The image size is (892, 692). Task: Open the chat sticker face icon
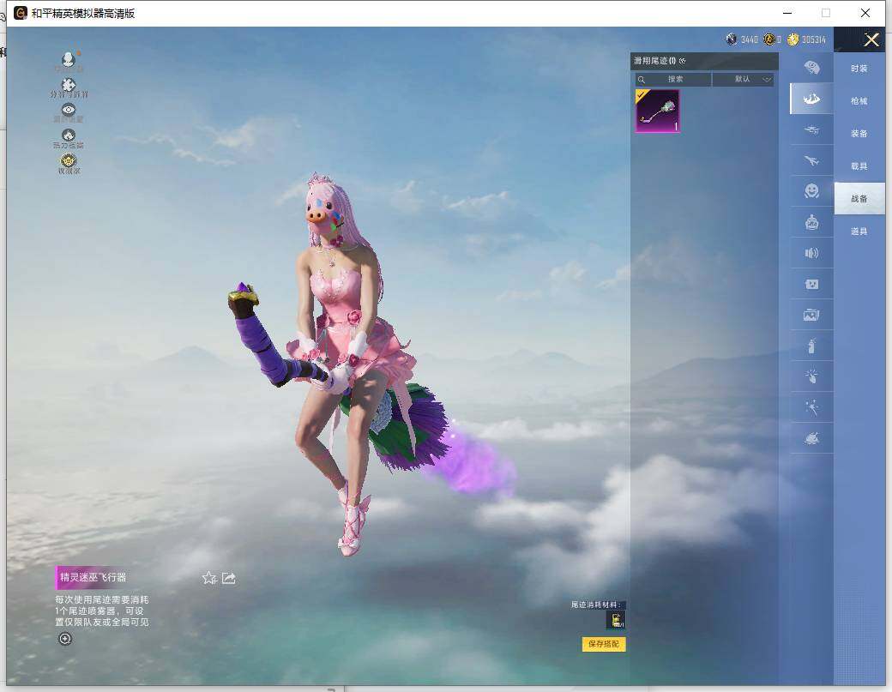(811, 284)
